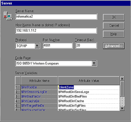Open the Help button
131x122 pixels.
coord(114,34)
